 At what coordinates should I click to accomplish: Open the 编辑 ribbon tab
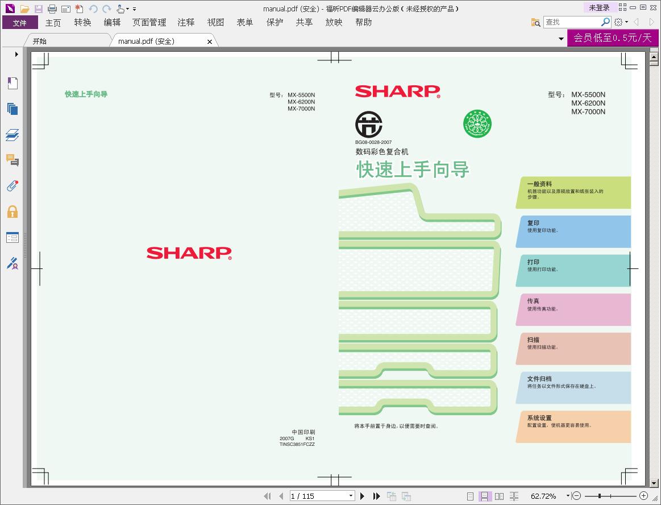point(112,22)
